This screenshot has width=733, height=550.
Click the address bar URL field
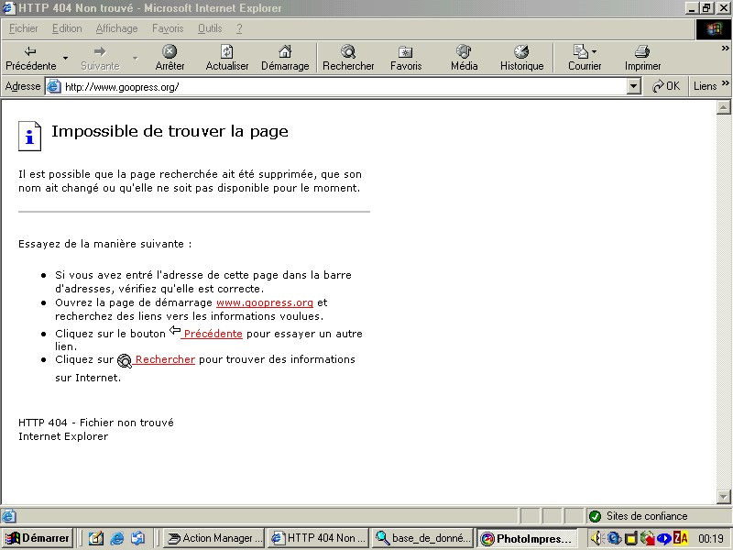(x=344, y=86)
